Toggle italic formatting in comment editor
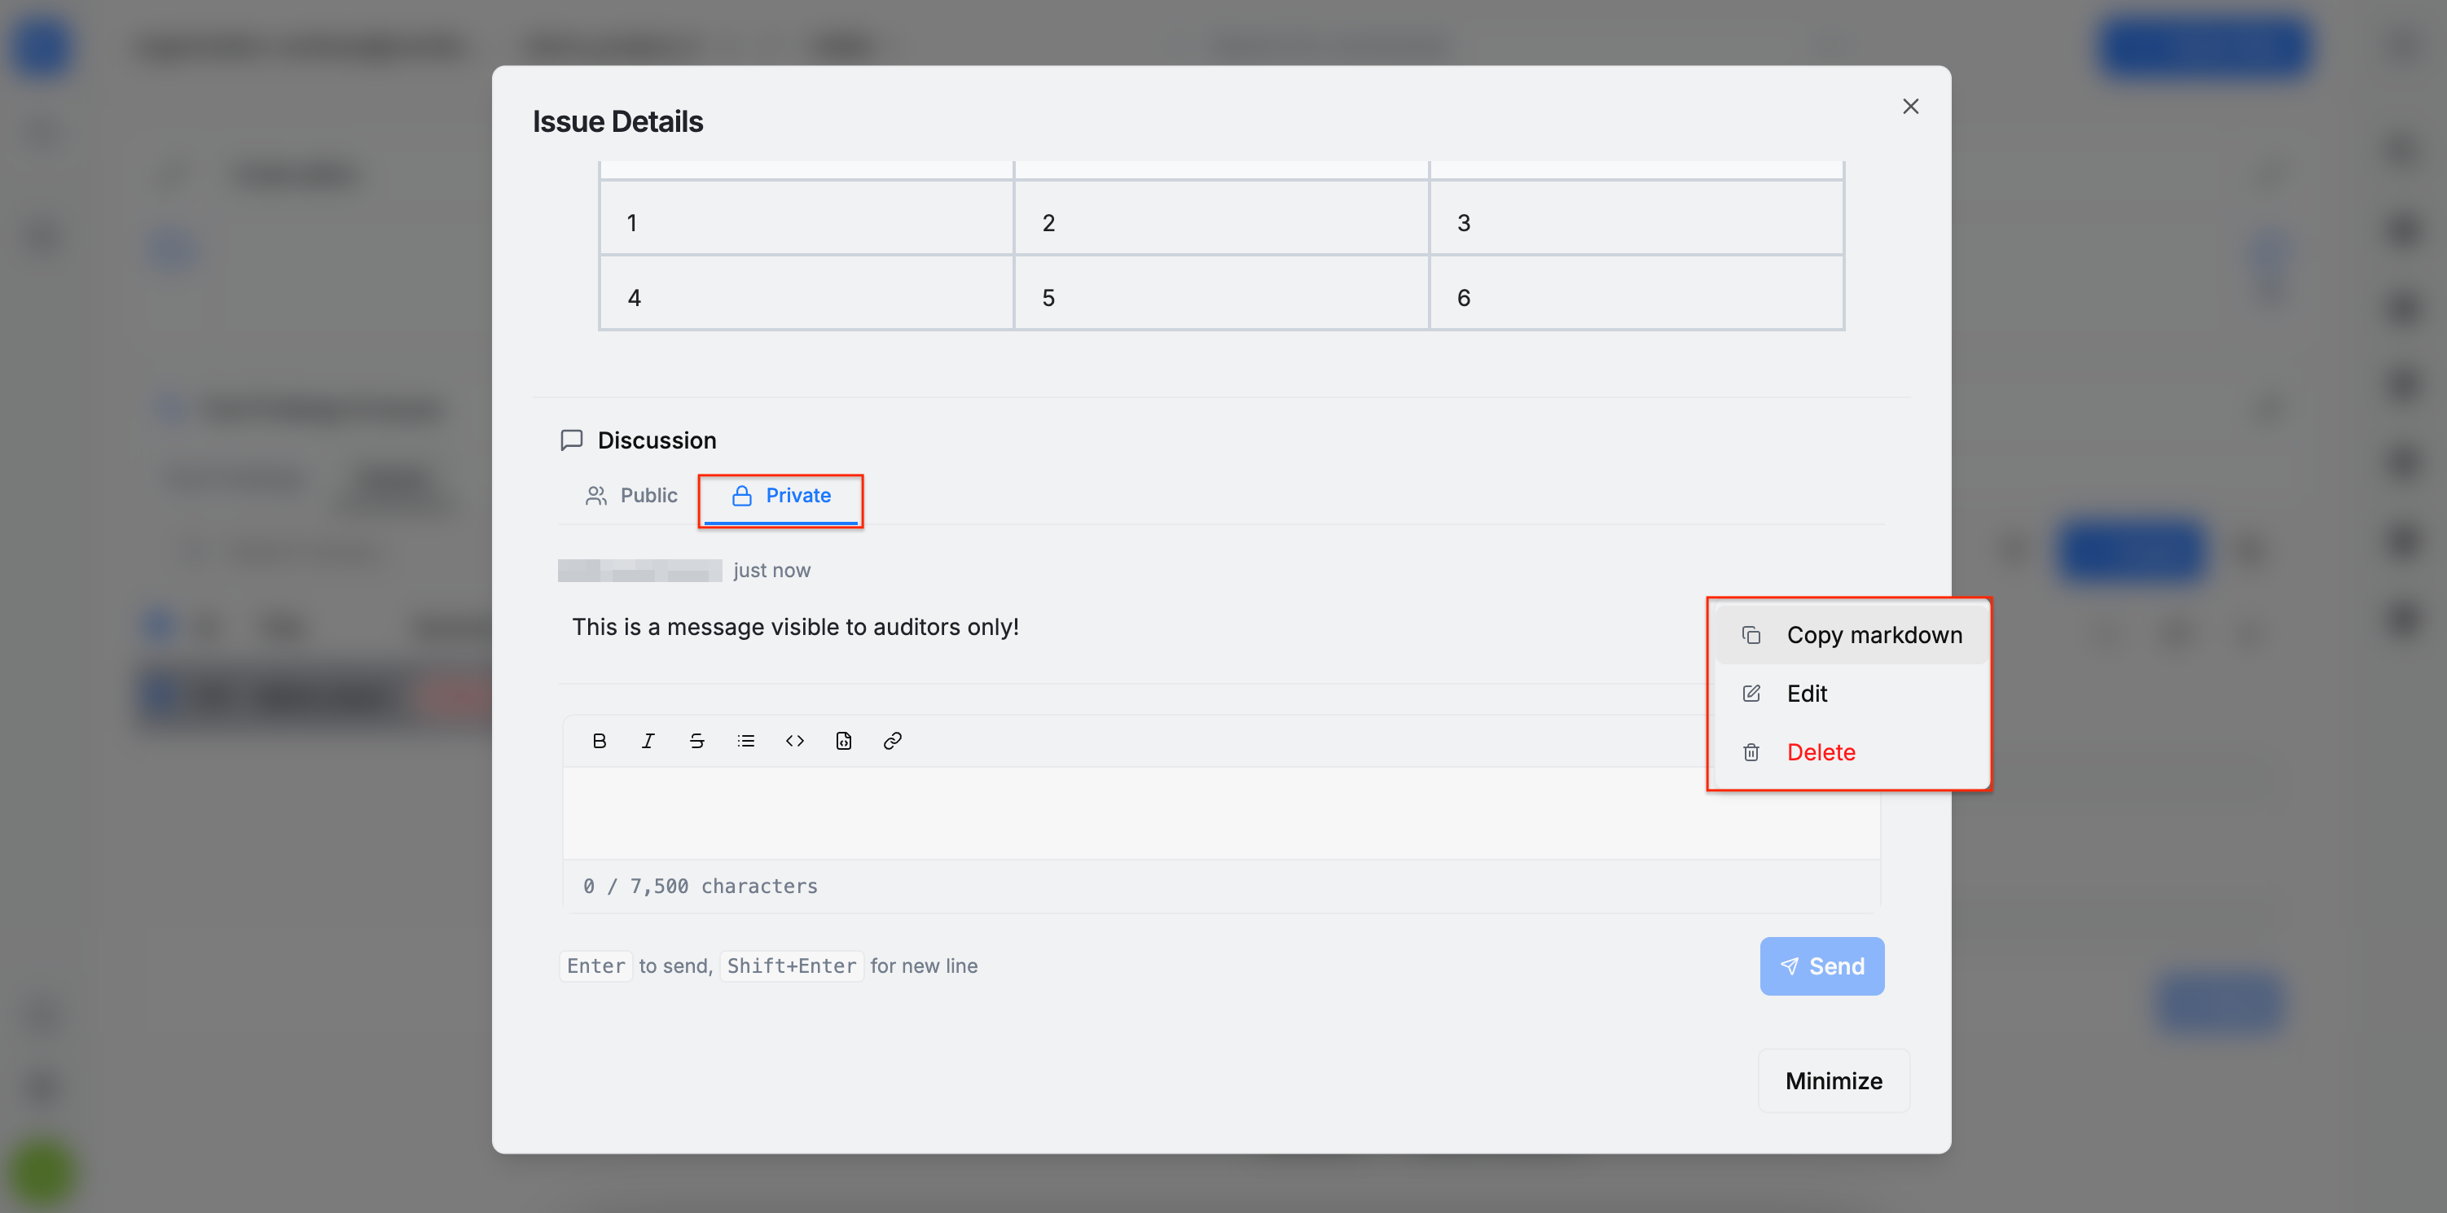 [x=648, y=740]
